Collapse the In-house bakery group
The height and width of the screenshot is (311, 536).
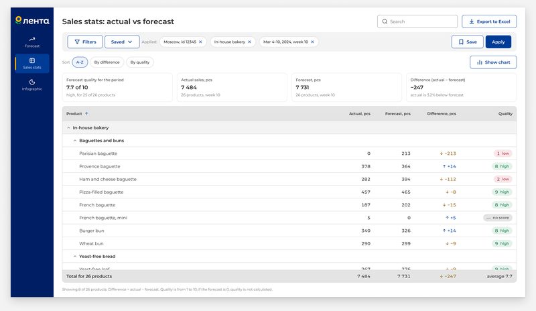point(68,127)
